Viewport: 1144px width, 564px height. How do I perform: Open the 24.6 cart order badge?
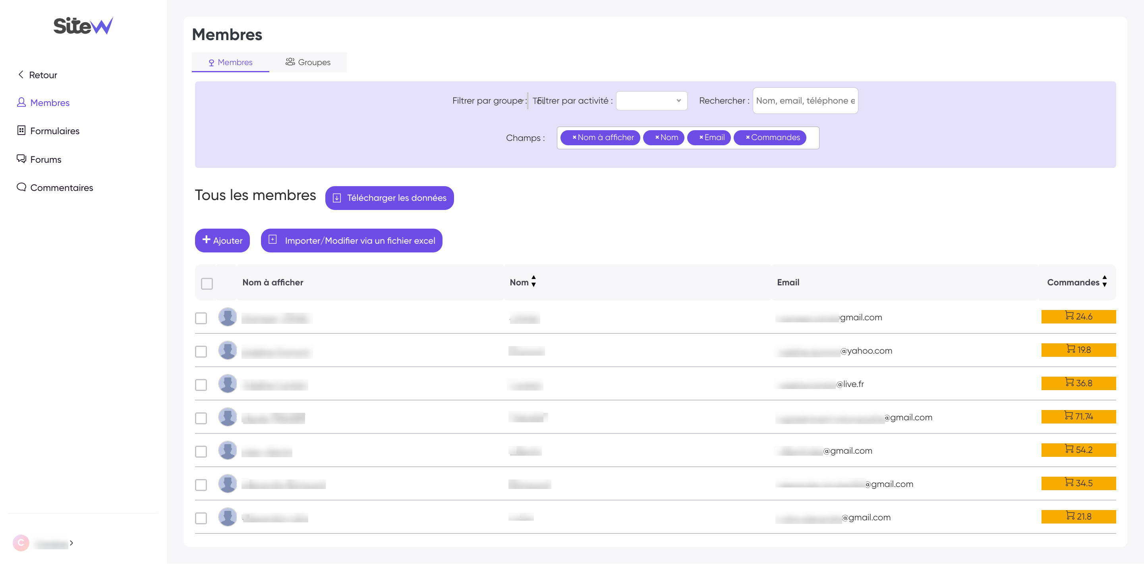[1078, 316]
